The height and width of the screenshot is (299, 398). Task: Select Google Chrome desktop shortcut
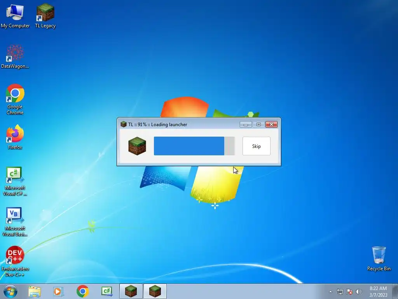[15, 99]
